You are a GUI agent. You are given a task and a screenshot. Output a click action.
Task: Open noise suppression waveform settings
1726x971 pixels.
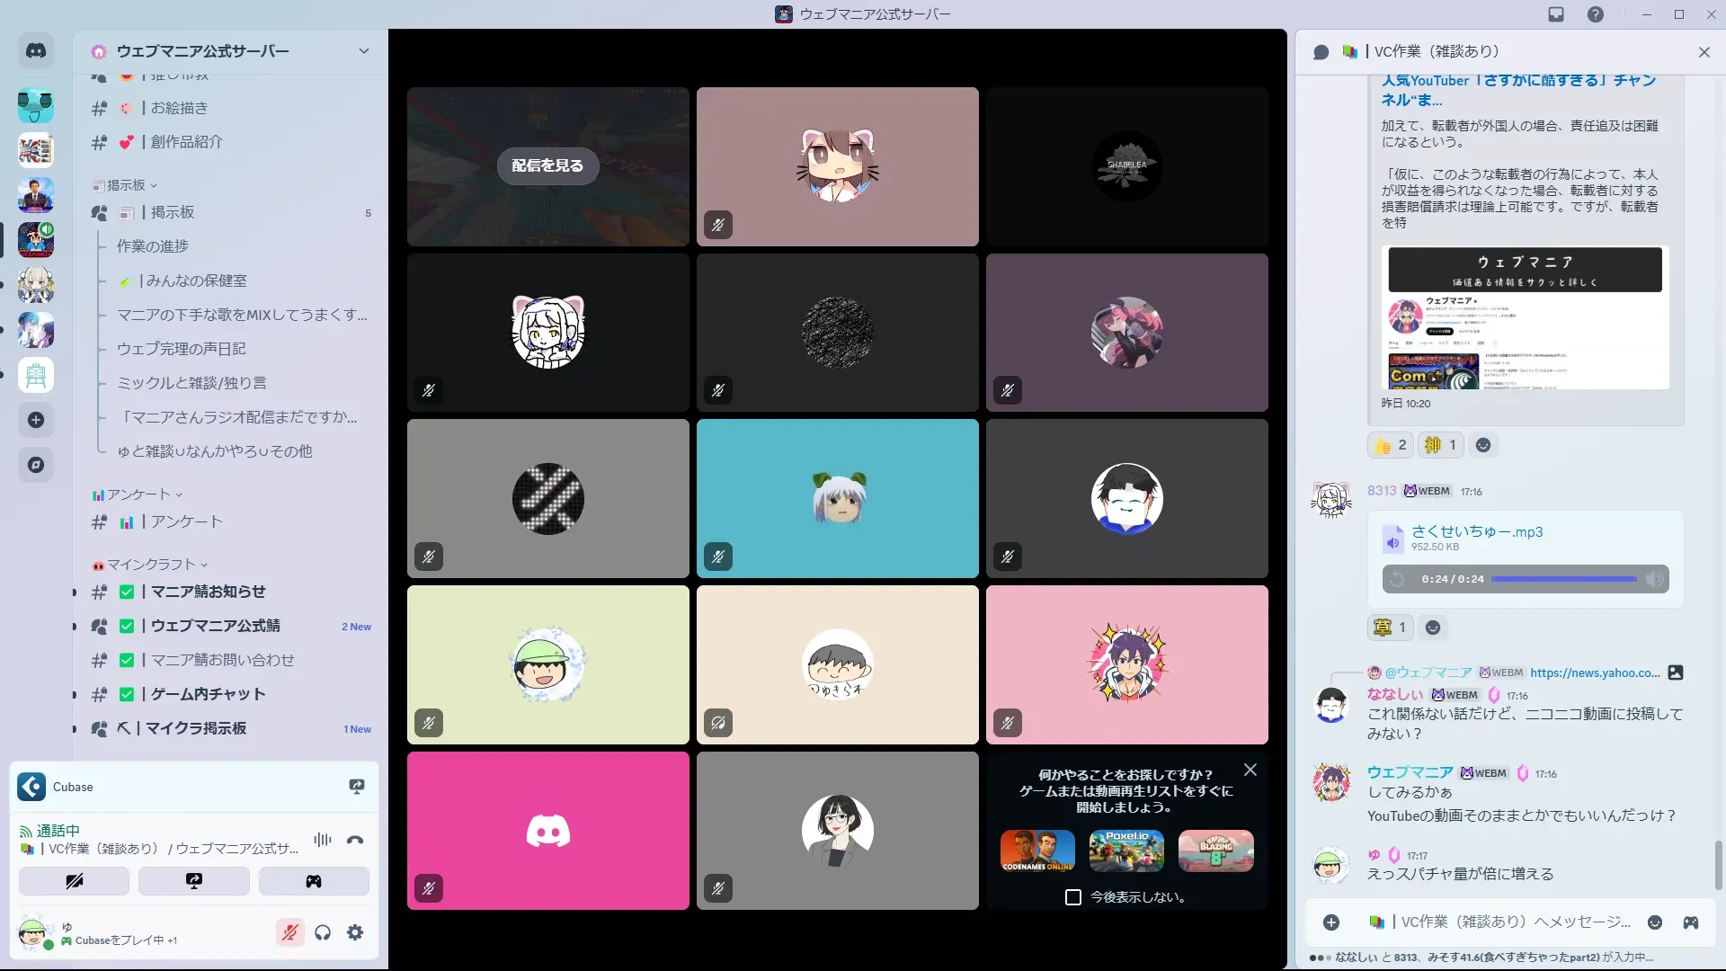(322, 840)
